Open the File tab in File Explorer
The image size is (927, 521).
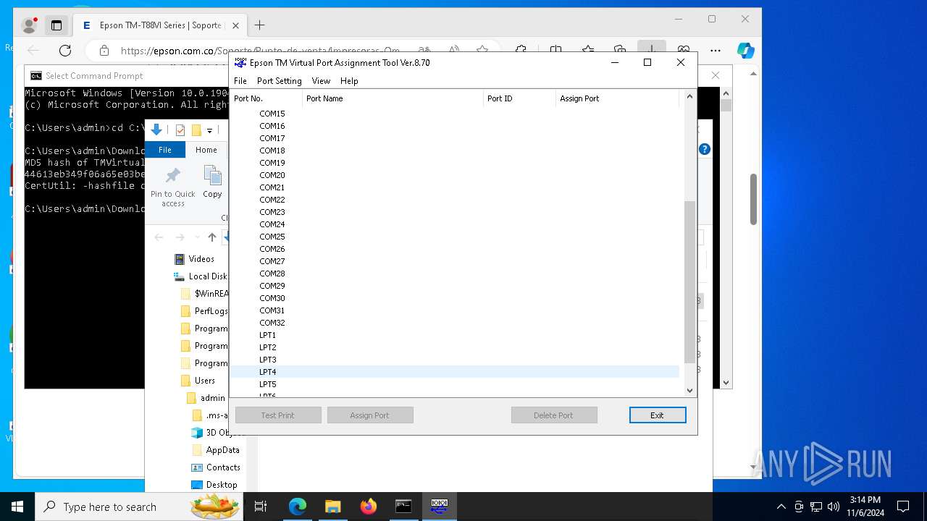(165, 150)
